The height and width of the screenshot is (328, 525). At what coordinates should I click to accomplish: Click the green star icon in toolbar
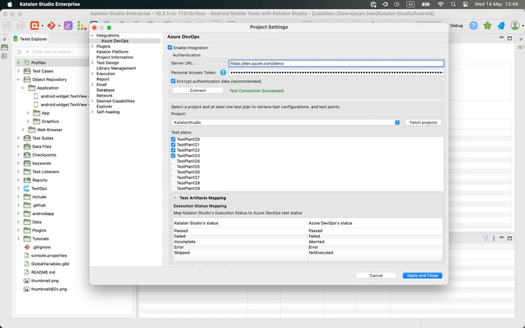pyautogui.click(x=487, y=25)
